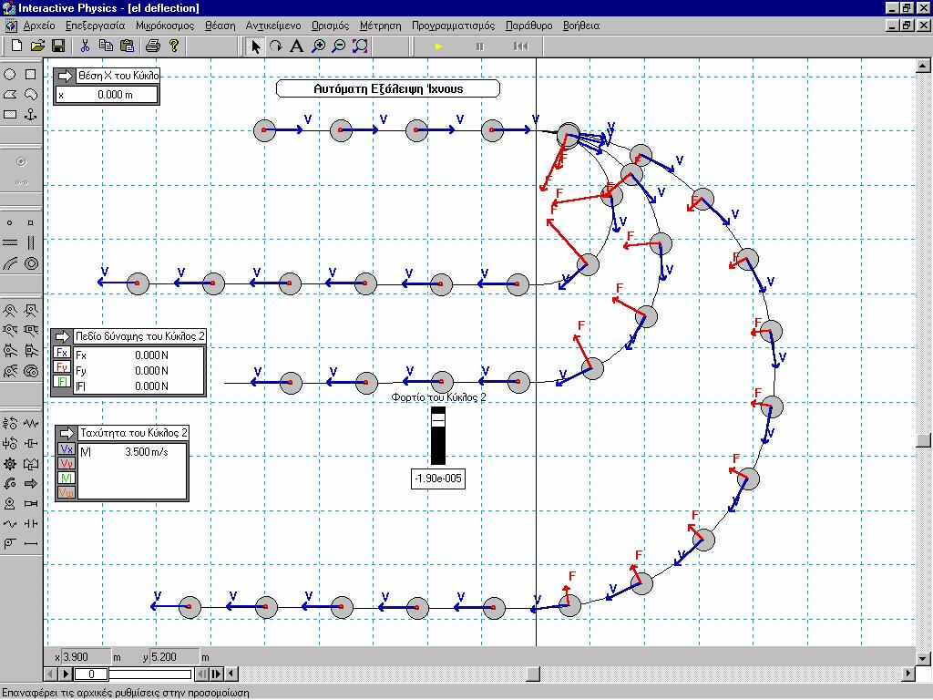Click the Αυτόματη Εξάλειψη Ίχνους button

[388, 88]
